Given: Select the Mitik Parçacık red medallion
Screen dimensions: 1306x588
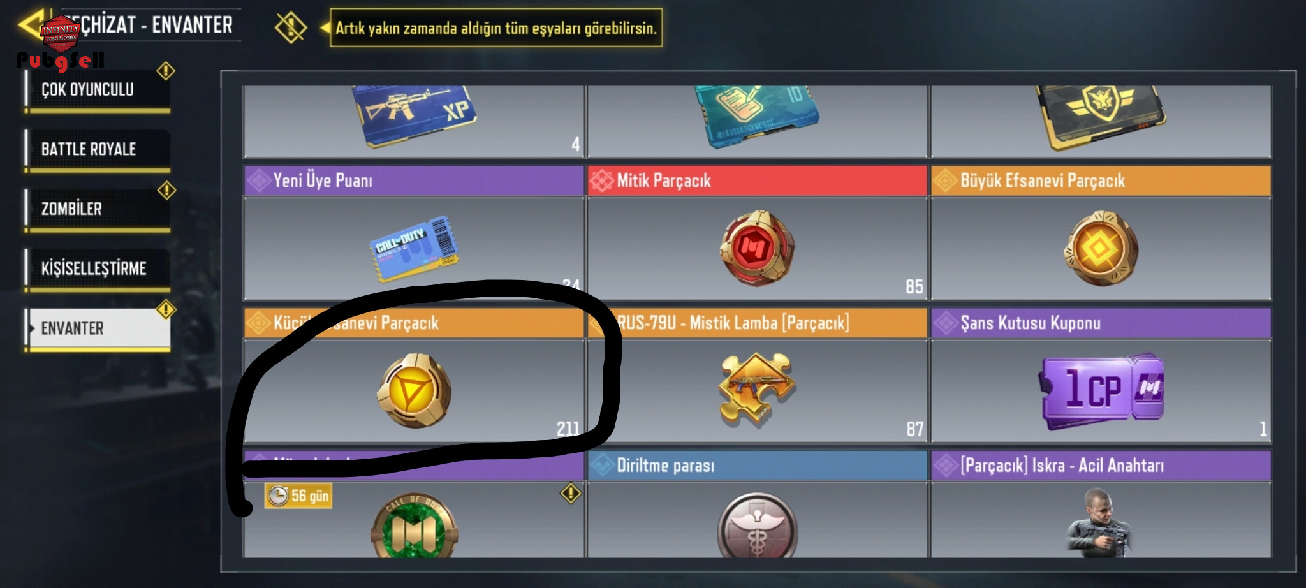Looking at the screenshot, I should pyautogui.click(x=757, y=247).
